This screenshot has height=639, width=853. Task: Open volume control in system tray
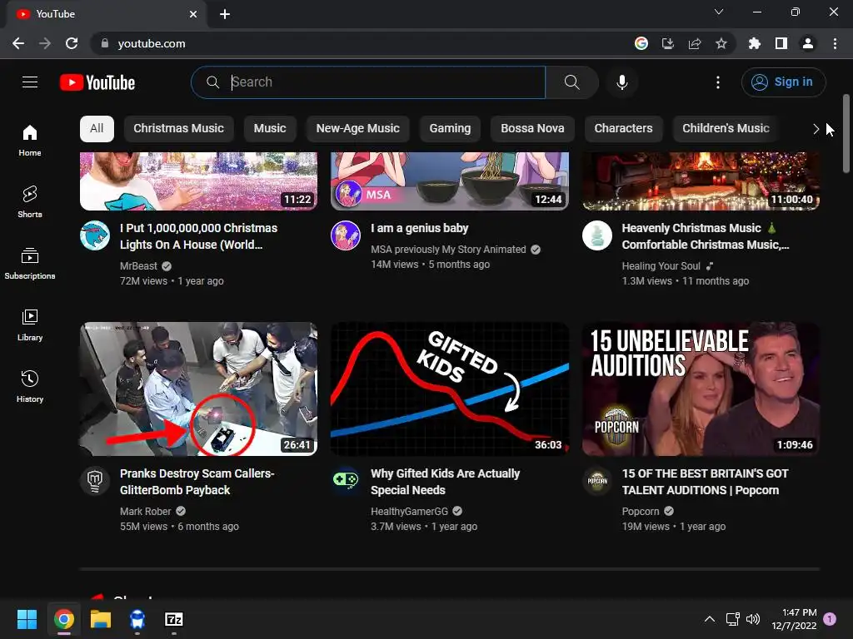point(753,619)
